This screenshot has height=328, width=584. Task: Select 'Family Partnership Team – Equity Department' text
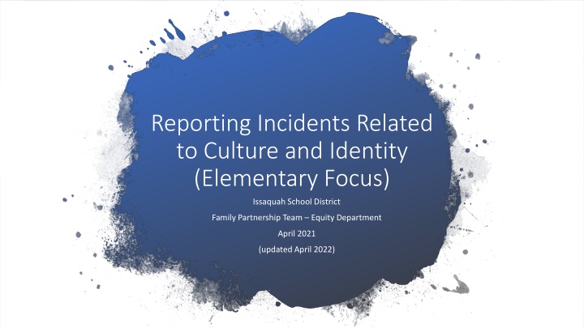pyautogui.click(x=297, y=218)
